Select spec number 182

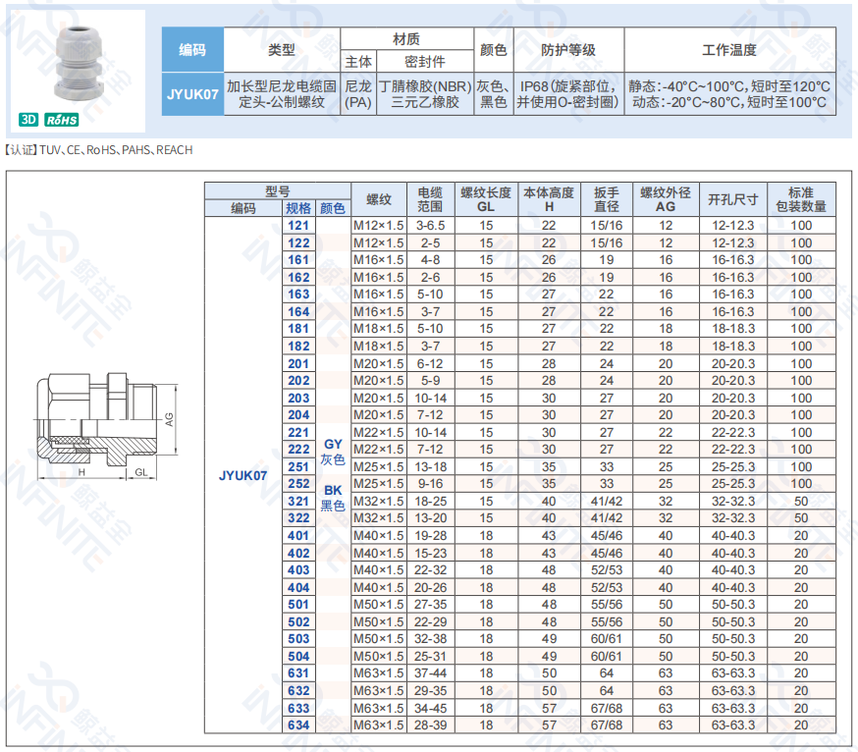pyautogui.click(x=298, y=347)
